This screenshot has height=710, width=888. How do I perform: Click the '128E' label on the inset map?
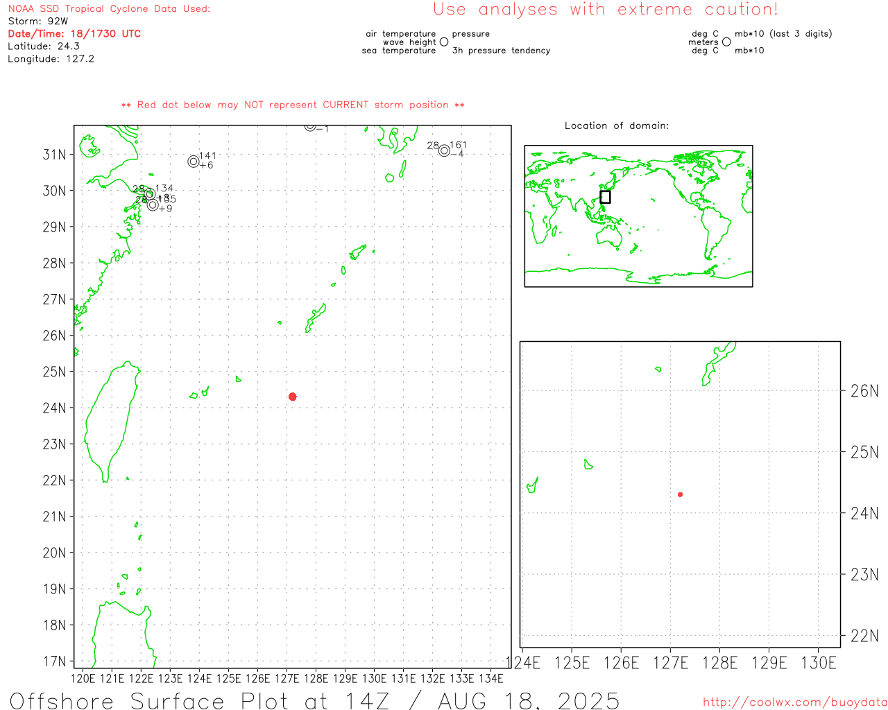(720, 663)
